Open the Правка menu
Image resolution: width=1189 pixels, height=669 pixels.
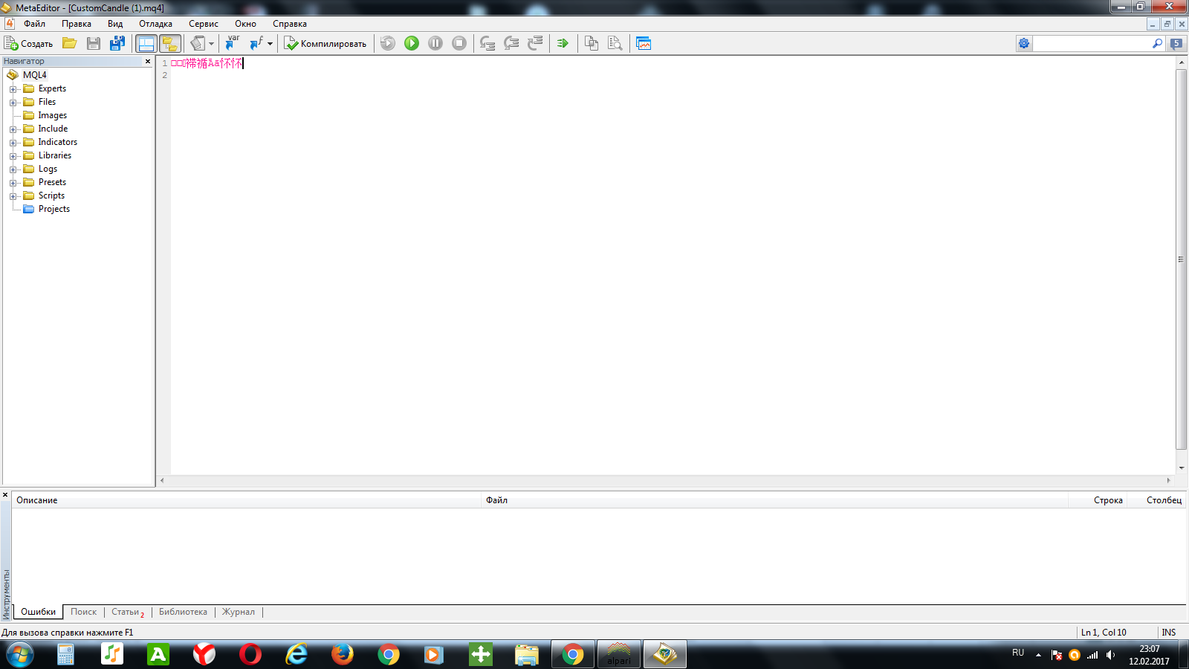(77, 24)
